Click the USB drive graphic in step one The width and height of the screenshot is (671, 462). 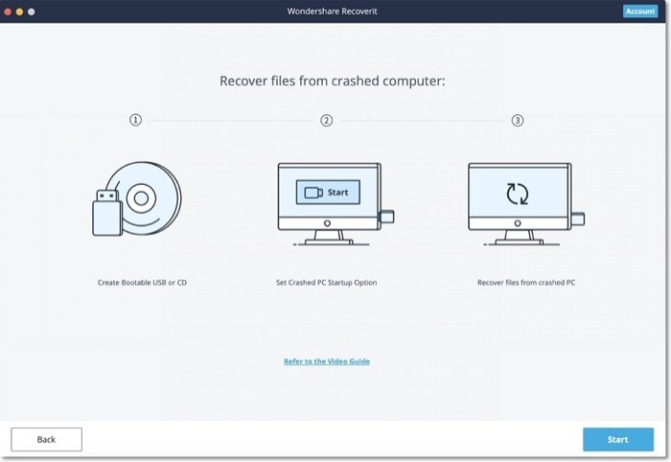[106, 211]
